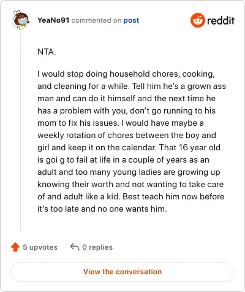Click the View the conversation button
Viewport: 245px width, 292px height.
tap(123, 272)
